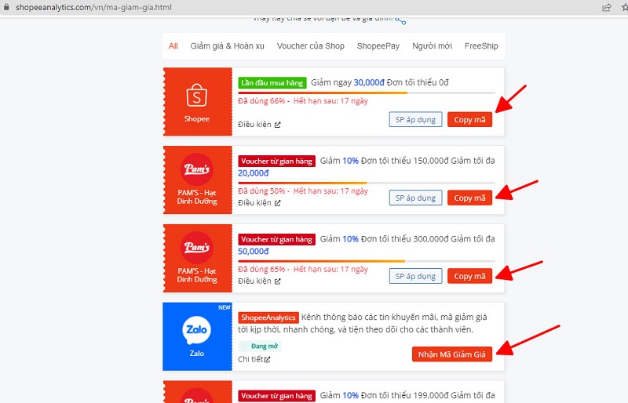Bookmark this page with the star icon
Viewport: 628px width, 403px height.
point(624,7)
